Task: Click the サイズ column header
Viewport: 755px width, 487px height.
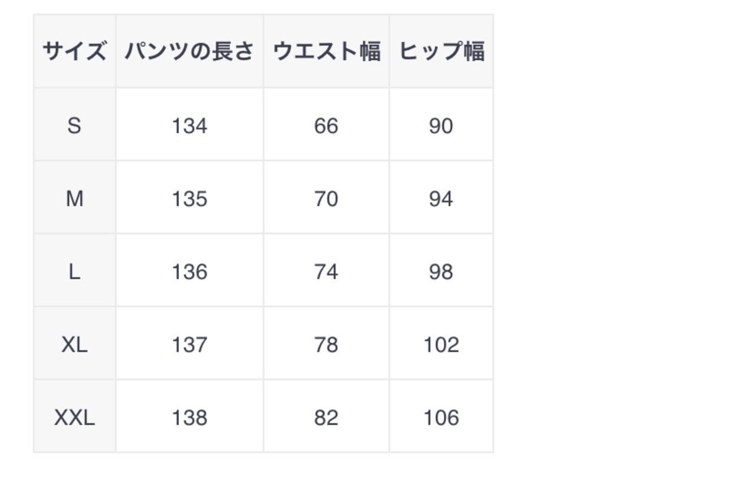Action: tap(74, 51)
